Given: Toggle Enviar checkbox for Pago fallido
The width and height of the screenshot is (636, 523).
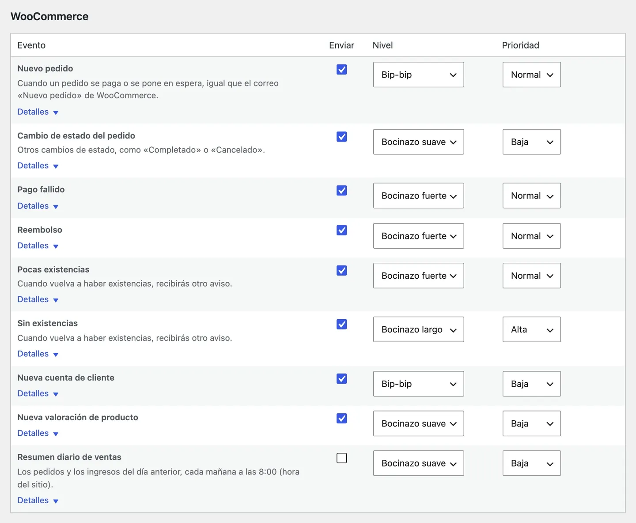Looking at the screenshot, I should (x=341, y=191).
